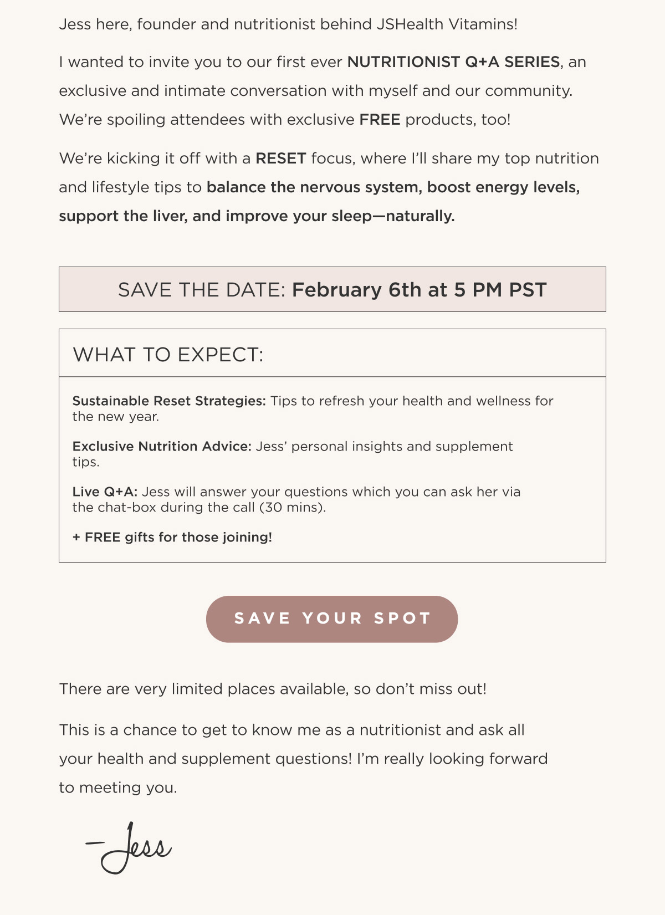Click the limited places available sentence

tap(273, 689)
